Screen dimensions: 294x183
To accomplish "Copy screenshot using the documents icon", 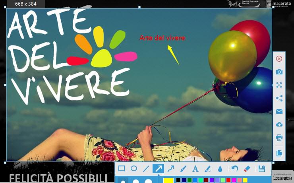I will pos(279,153).
